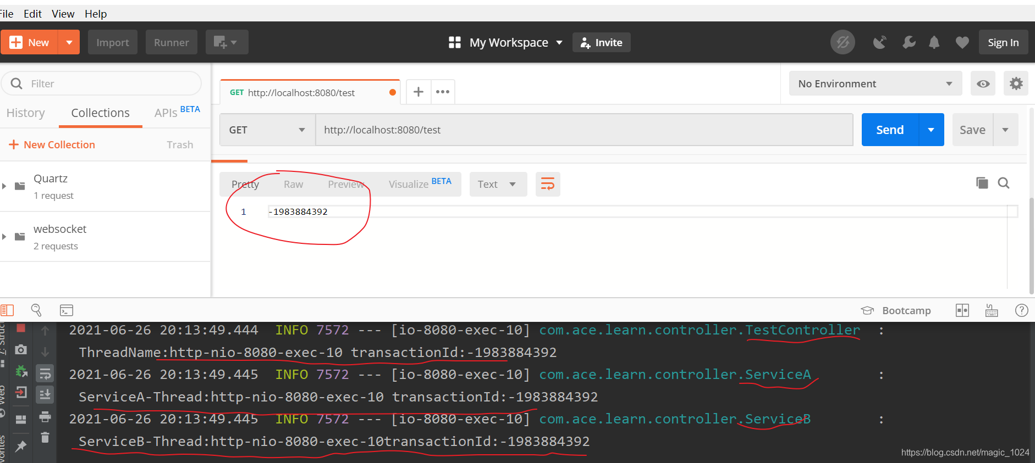Viewport: 1035px width, 463px height.
Task: Expand the websocket collection arrow
Action: coord(4,237)
